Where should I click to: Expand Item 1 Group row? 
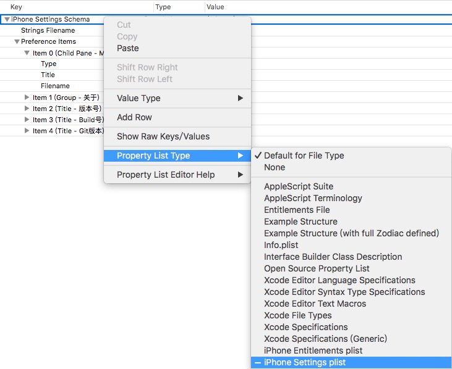[27, 97]
